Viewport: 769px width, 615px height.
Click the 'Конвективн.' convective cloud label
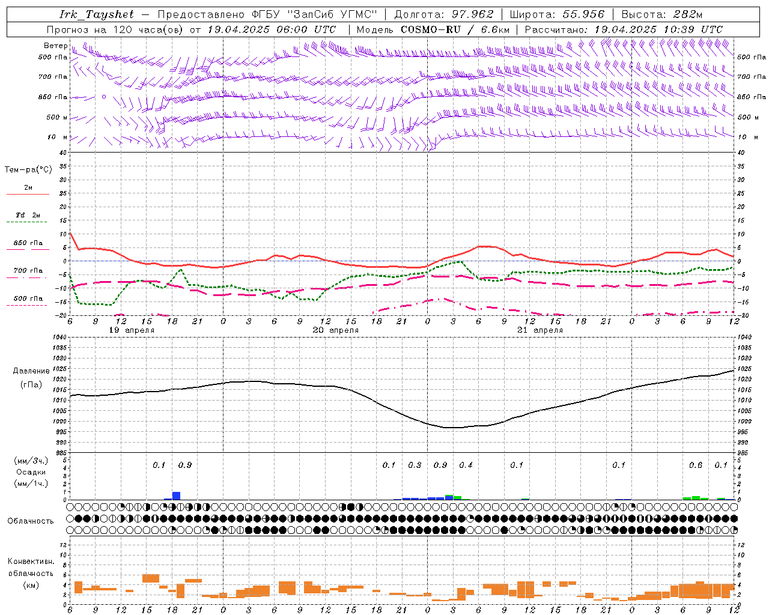(x=31, y=562)
